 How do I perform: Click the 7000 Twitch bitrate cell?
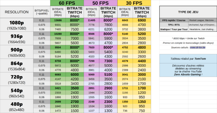(75, 38)
